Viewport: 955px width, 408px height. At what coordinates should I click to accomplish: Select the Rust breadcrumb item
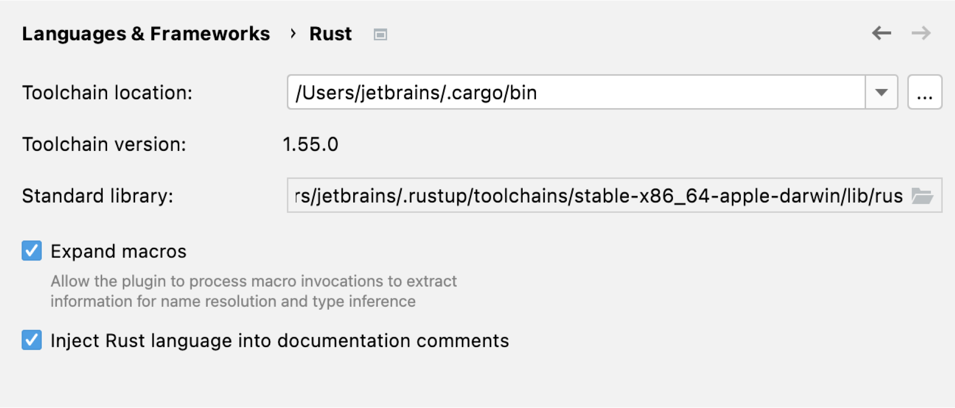(x=330, y=33)
